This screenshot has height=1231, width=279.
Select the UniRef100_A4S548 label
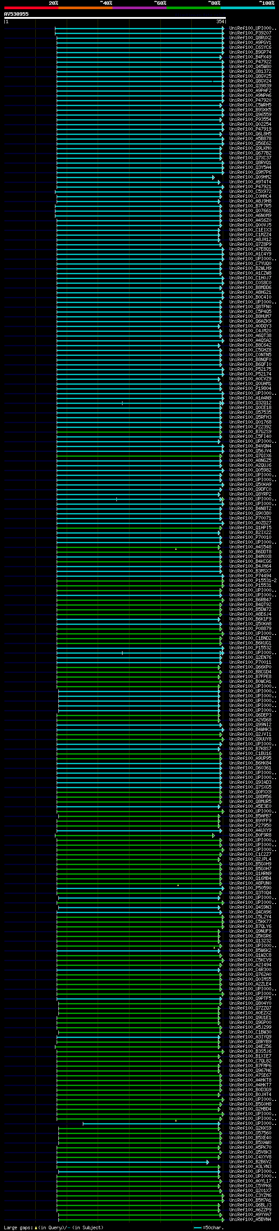coord(250,547)
